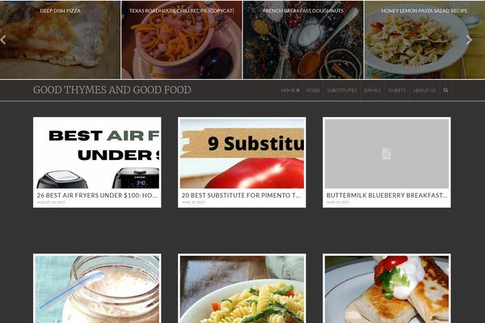This screenshot has height=323, width=485.
Task: Open 26 Best Air Fryers Under $100 post title
Action: [97, 195]
